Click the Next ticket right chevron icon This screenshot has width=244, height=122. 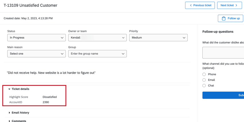236,5
